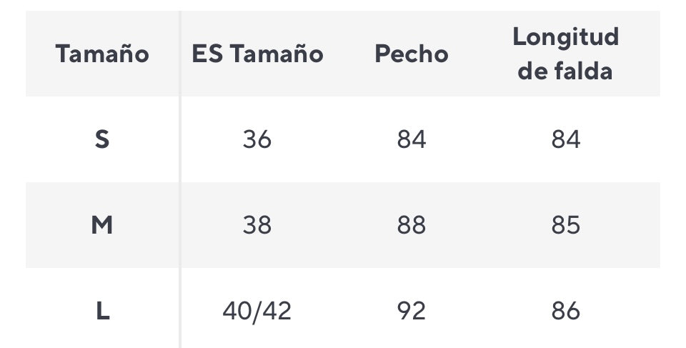Click the vertical divider beside Tamaño column

180,179
